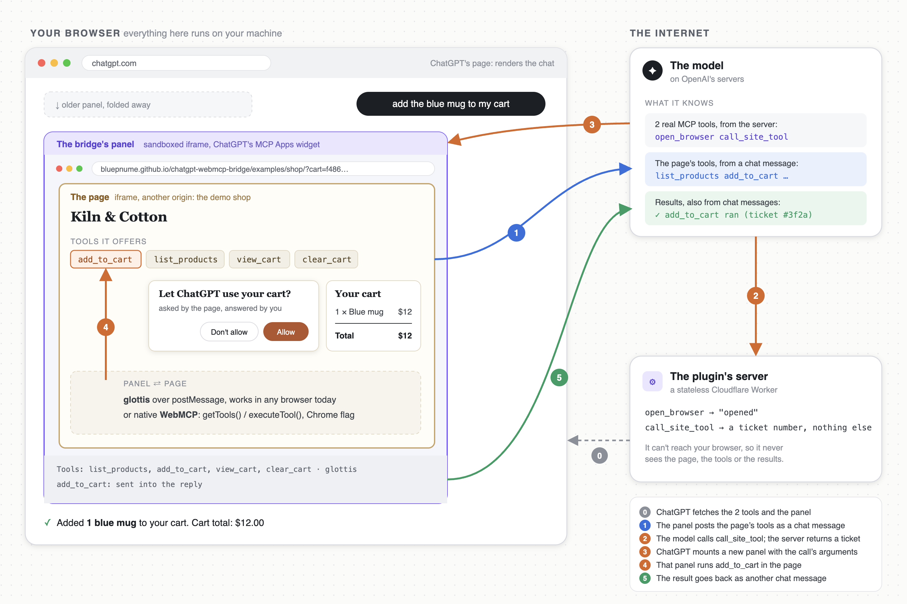This screenshot has width=907, height=604.
Task: Click the 'Kiln & Cotton' shop heading
Action: 119,217
